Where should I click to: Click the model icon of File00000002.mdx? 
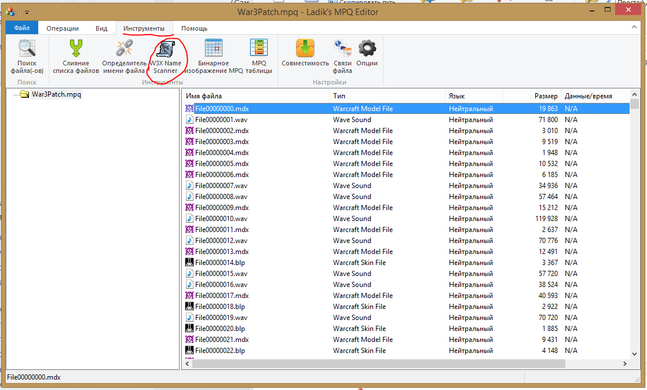[x=189, y=130]
